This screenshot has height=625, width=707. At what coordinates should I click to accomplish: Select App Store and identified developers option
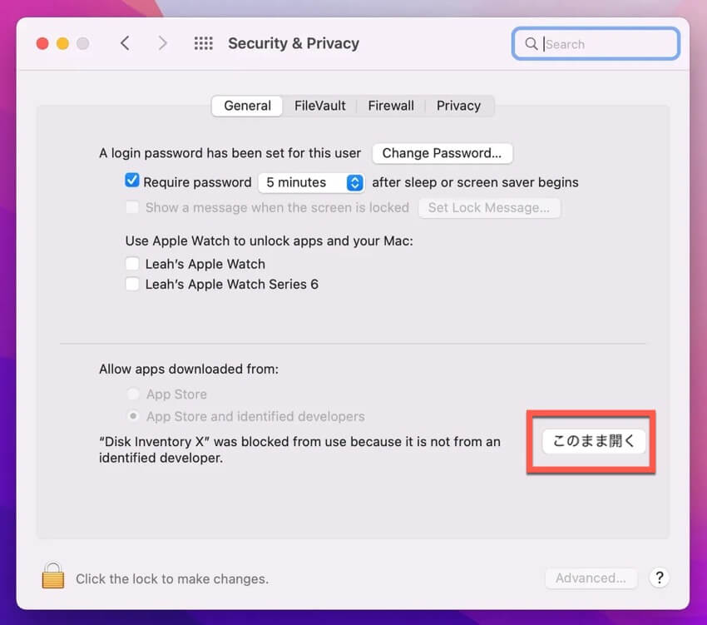click(131, 416)
